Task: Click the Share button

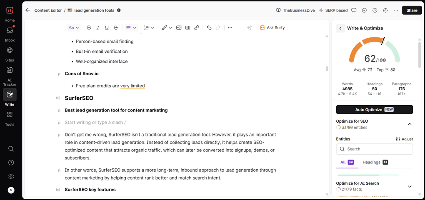Action: click(412, 10)
